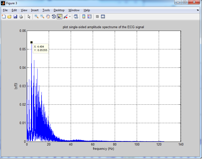202x159 pixels.
Task: Insert a colorbar on the plot
Action: click(x=83, y=16)
